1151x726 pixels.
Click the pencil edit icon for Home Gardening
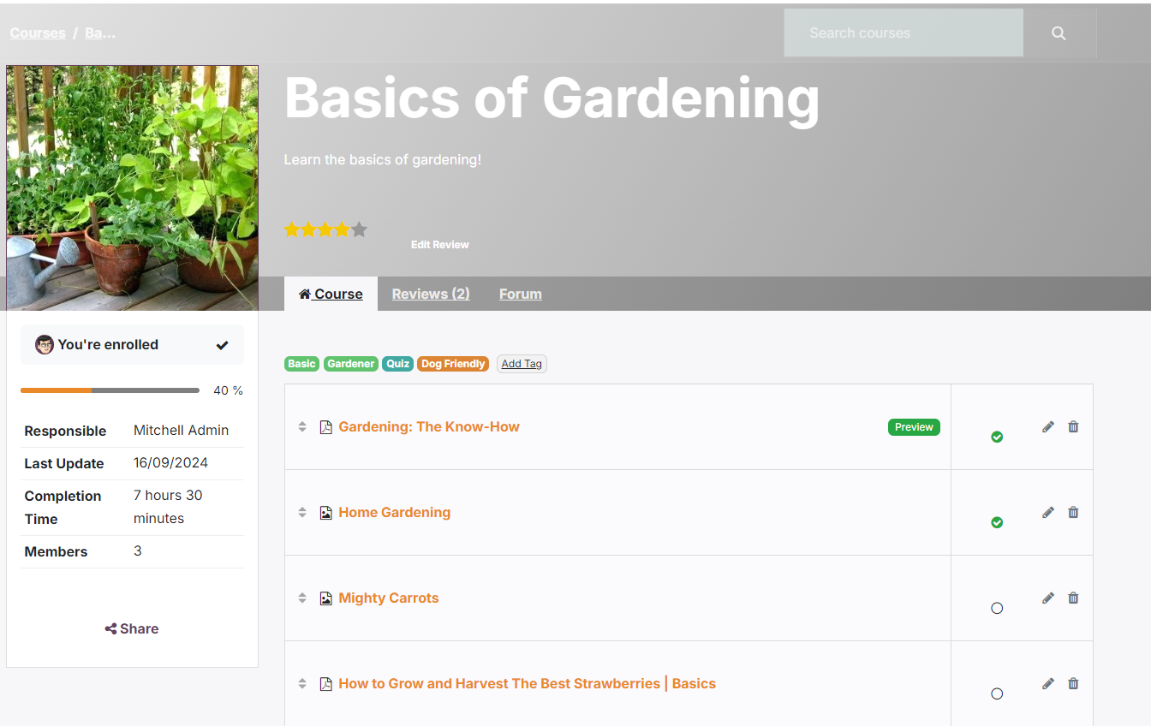tap(1047, 512)
